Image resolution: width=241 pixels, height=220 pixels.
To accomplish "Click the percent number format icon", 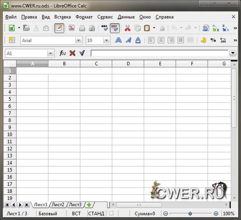I will point(213,40).
